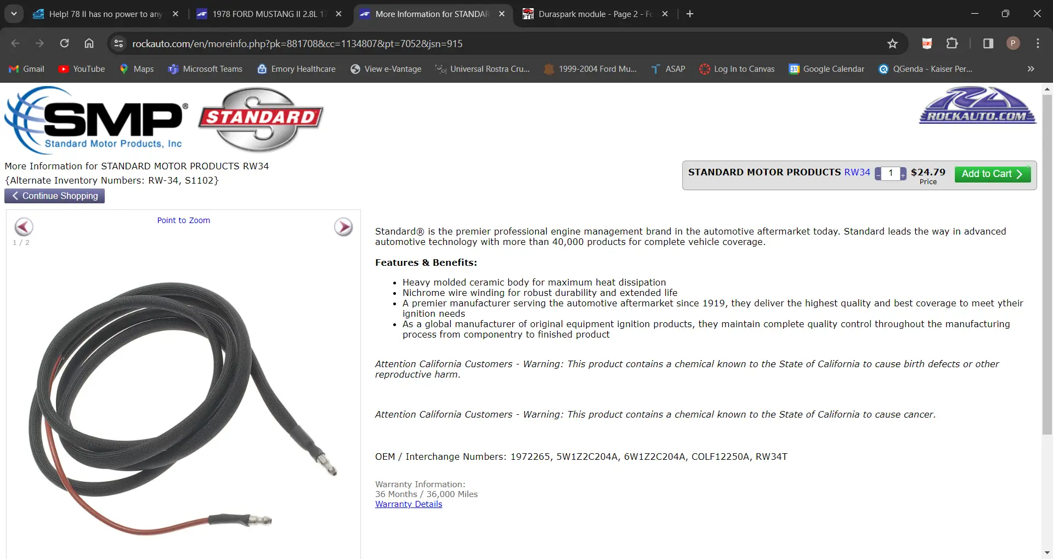The height and width of the screenshot is (559, 1053).
Task: Open the 1999-2004 Ford Mu... bookmark
Action: point(590,69)
